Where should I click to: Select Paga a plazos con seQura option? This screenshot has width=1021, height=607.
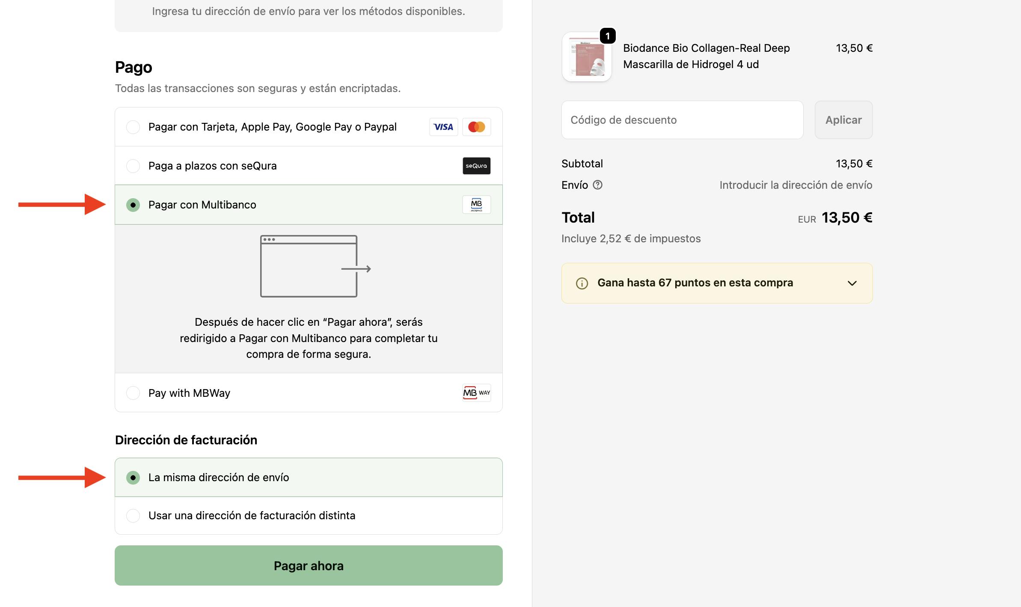(133, 166)
